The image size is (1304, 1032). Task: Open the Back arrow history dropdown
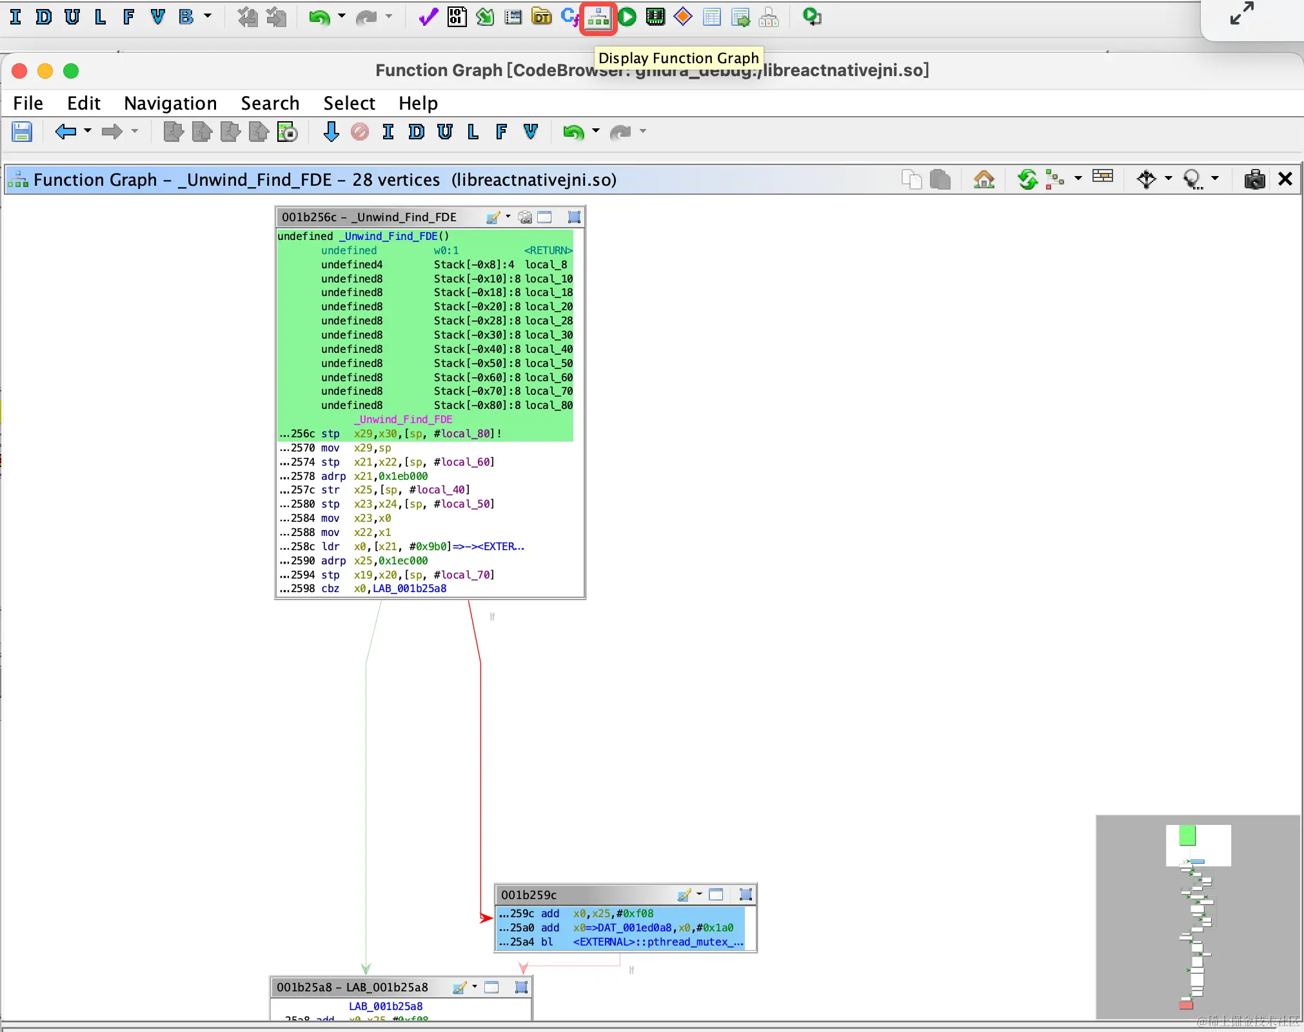88,131
